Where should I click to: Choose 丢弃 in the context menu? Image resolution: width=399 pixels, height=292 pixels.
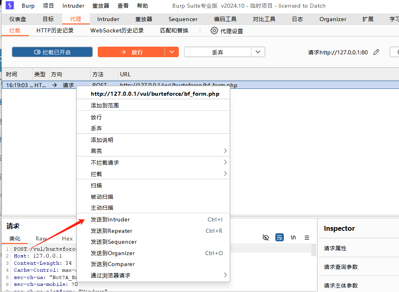pyautogui.click(x=153, y=128)
